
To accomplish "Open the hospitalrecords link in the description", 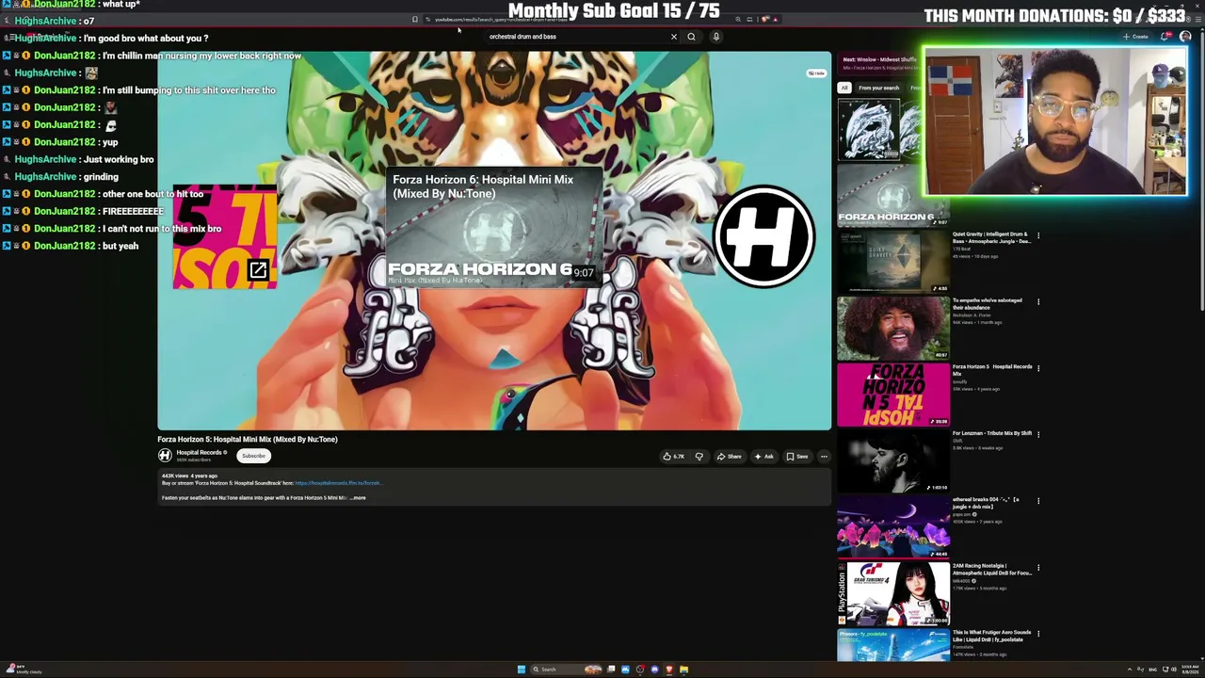I will tap(338, 483).
